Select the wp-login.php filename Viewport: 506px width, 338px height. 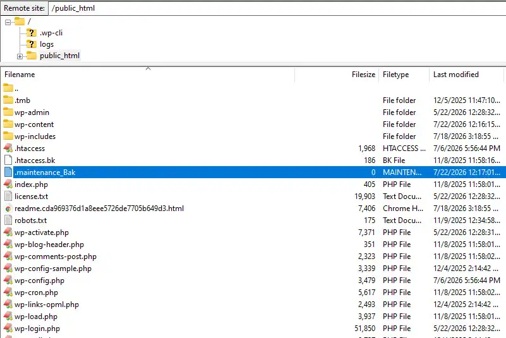click(x=37, y=329)
